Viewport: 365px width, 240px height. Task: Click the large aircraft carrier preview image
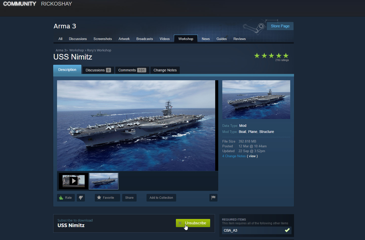[x=136, y=126]
